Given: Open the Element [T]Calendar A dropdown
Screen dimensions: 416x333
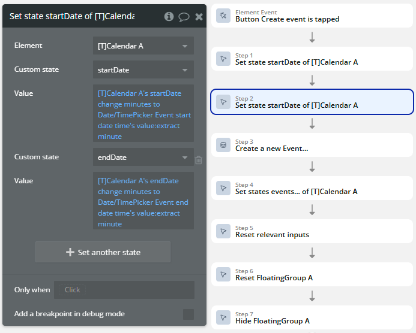Looking at the screenshot, I should pyautogui.click(x=143, y=46).
